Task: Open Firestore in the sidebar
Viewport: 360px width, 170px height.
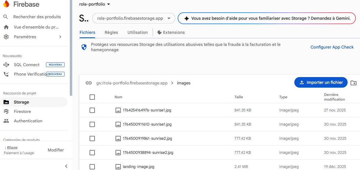Action: 34,111
